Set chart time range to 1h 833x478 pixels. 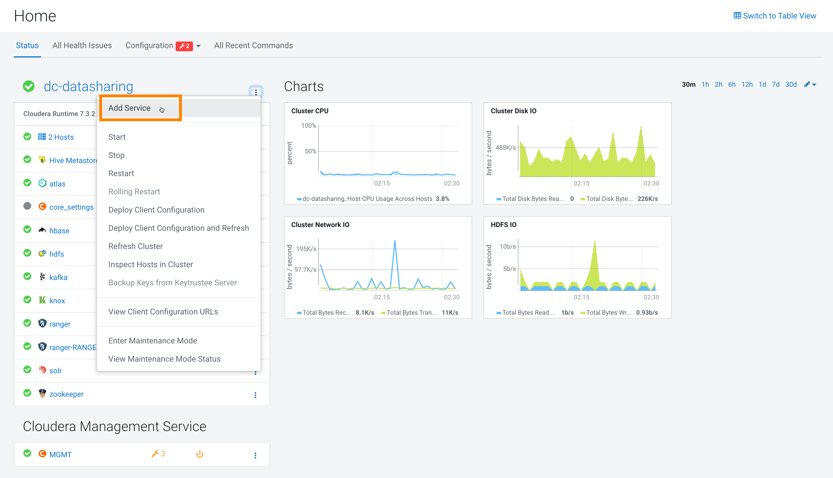(705, 85)
